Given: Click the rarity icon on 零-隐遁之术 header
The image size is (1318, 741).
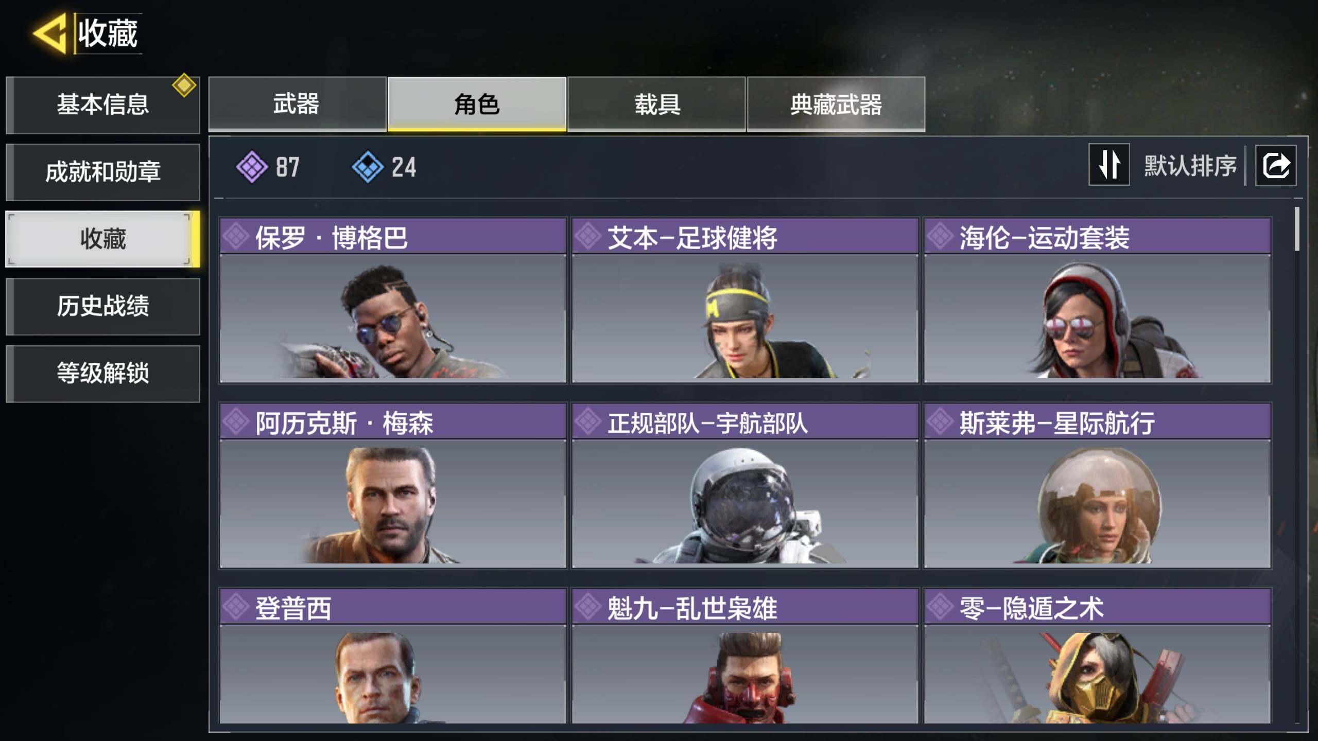Looking at the screenshot, I should click(940, 607).
